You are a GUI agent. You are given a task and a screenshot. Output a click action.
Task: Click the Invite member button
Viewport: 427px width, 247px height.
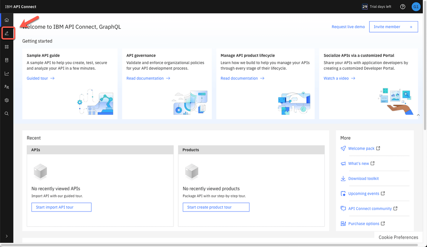(394, 27)
